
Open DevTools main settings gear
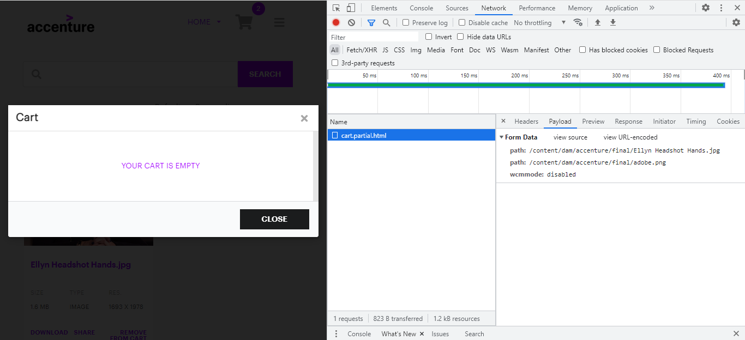(706, 8)
